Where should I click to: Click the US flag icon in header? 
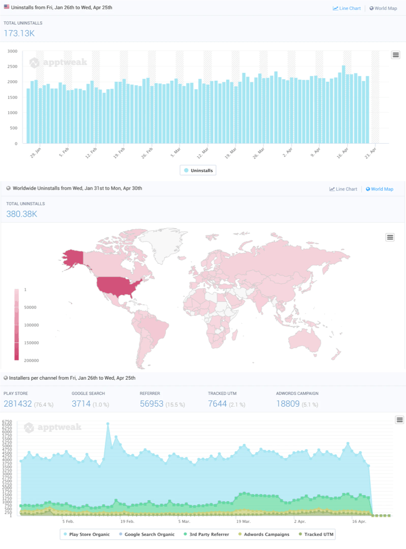click(6, 7)
